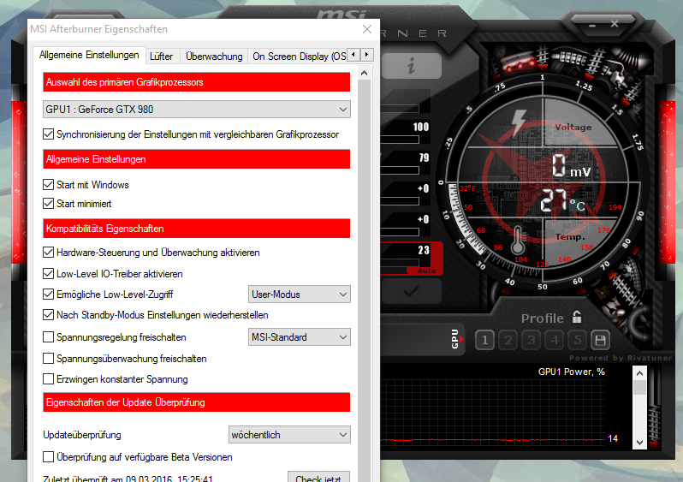The image size is (683, 482).
Task: Click the save profile floppy icon
Action: [x=600, y=341]
